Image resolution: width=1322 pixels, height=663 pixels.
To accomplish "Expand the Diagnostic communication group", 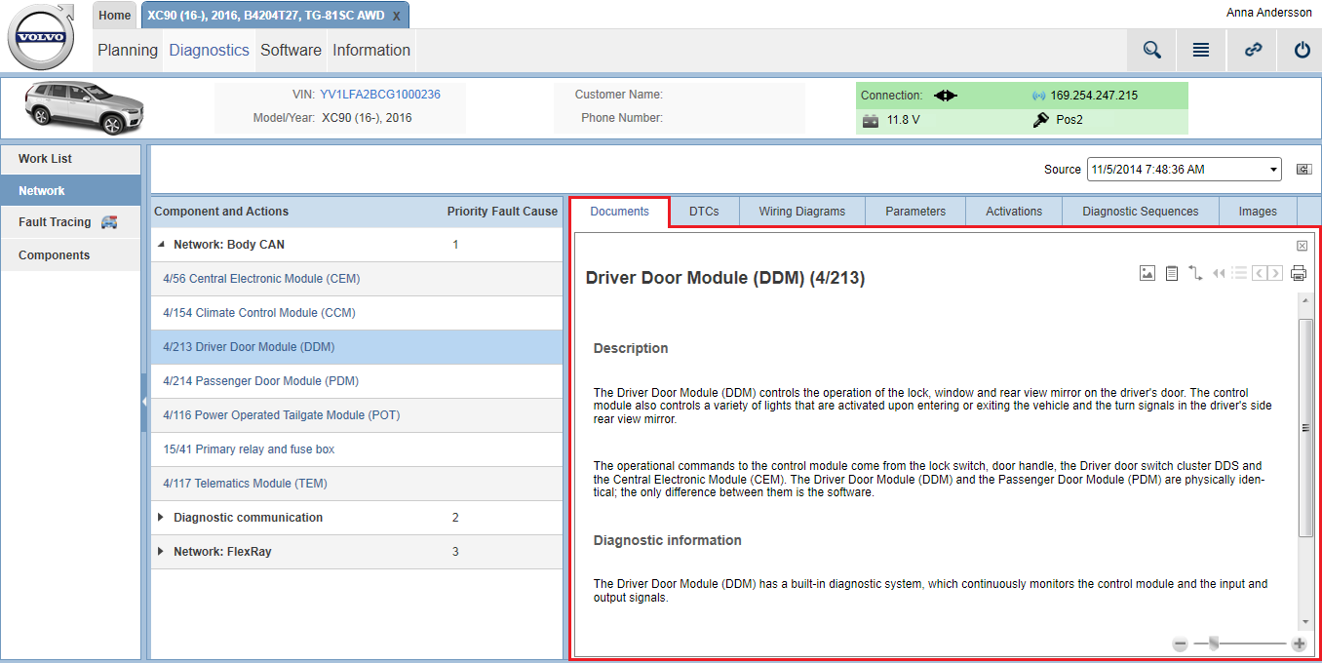I will click(x=161, y=518).
